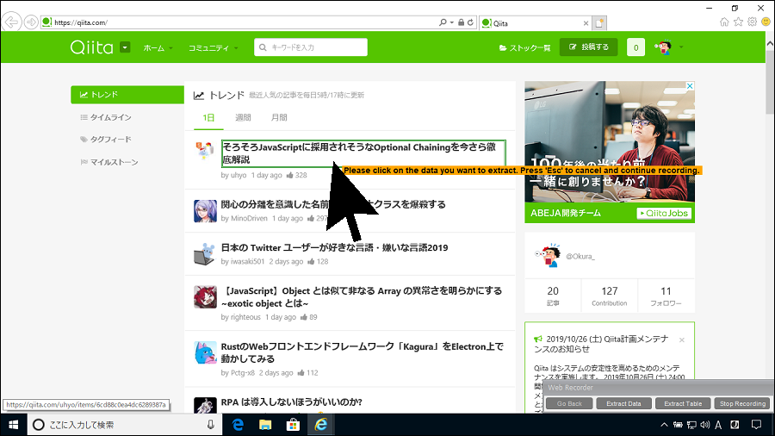Open the browser home icon
The image size is (775, 436).
click(x=724, y=22)
